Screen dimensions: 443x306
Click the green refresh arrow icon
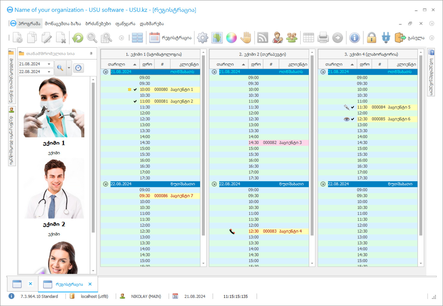(78, 38)
